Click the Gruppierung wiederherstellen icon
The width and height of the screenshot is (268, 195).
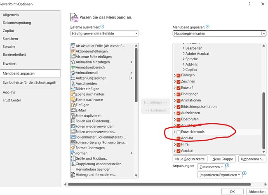73,164
